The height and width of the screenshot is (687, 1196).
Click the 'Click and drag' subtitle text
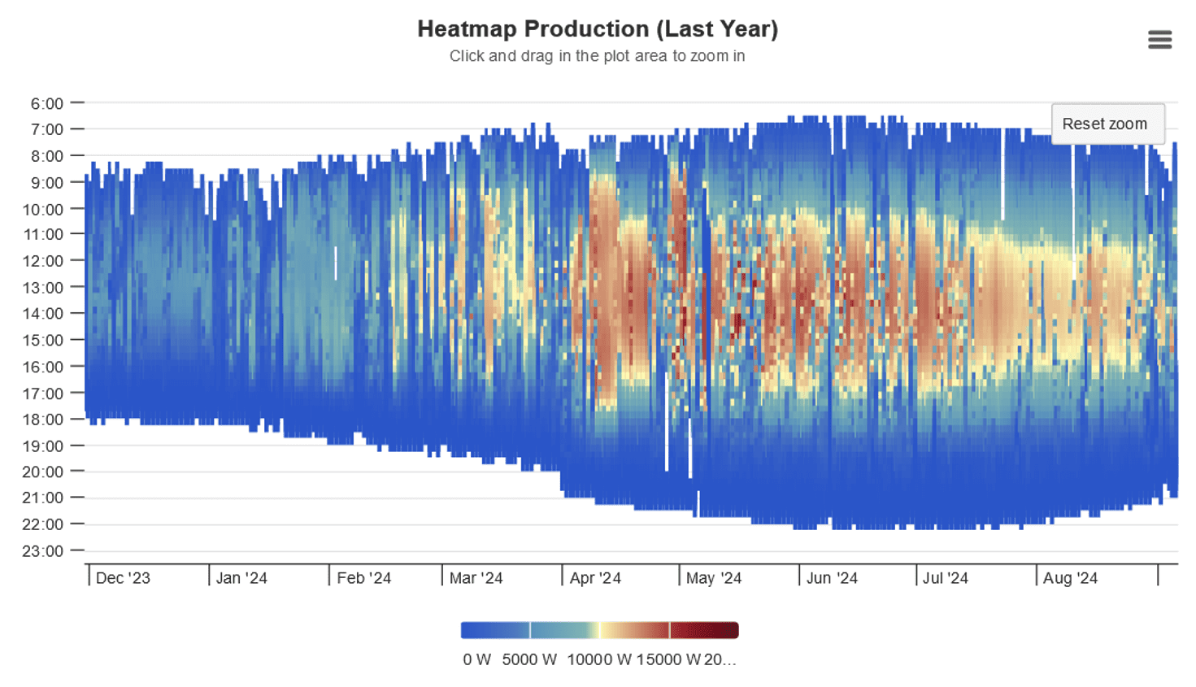click(598, 56)
